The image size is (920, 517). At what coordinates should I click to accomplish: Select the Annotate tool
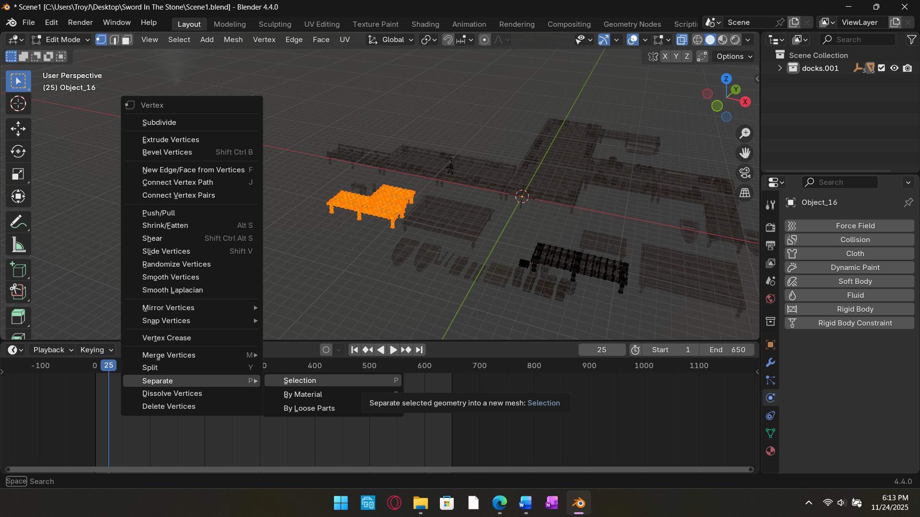(18, 222)
